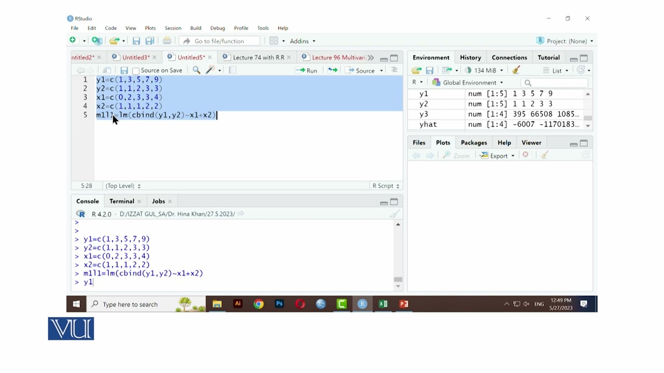The height and width of the screenshot is (373, 664).
Task: Click the Project: (None) button
Action: (x=564, y=41)
